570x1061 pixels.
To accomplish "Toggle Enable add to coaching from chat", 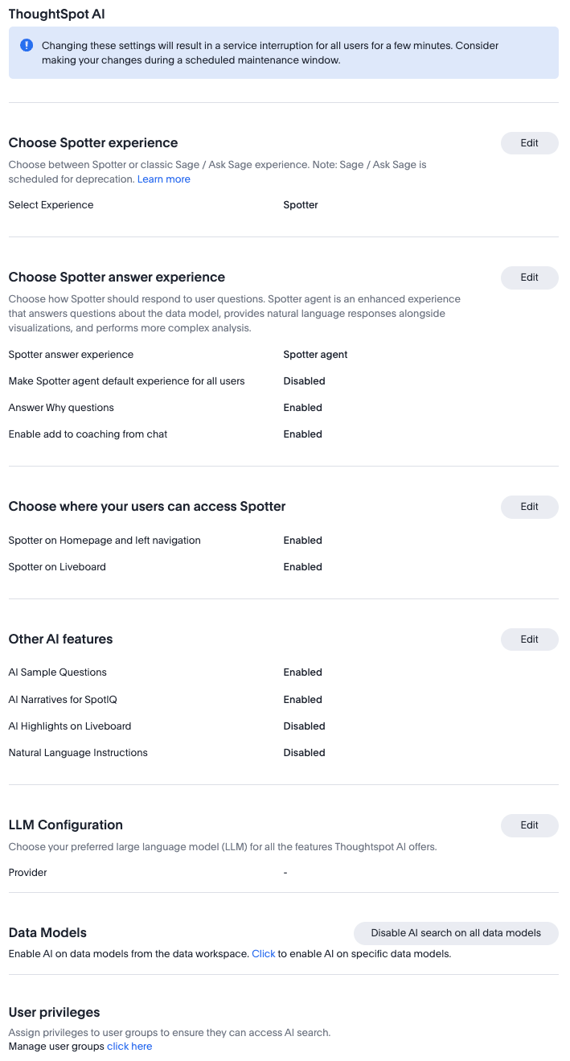I will pos(302,434).
